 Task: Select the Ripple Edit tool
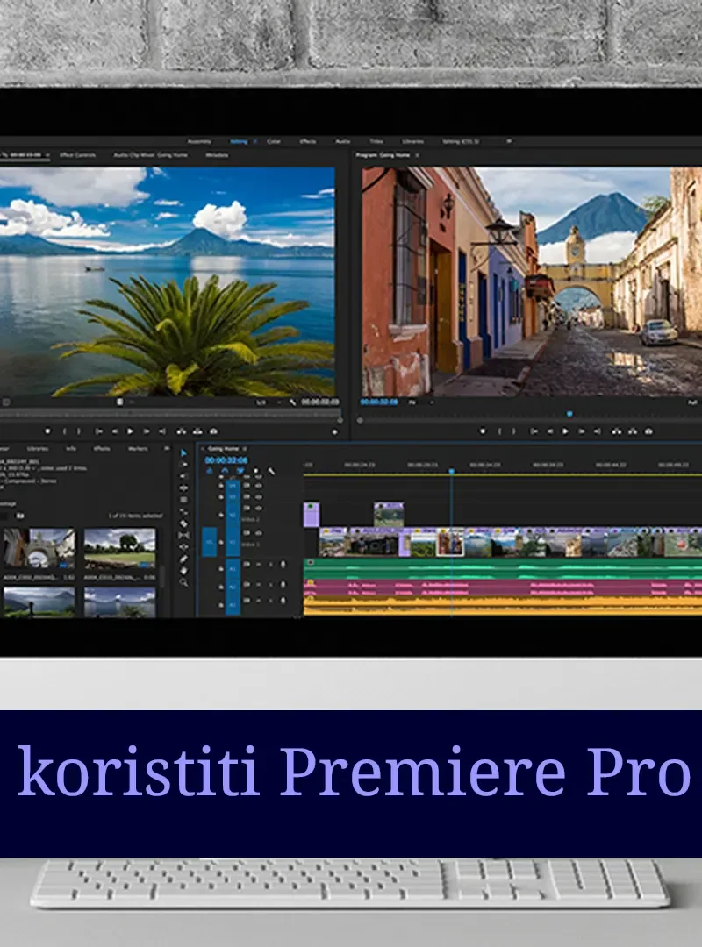183,488
